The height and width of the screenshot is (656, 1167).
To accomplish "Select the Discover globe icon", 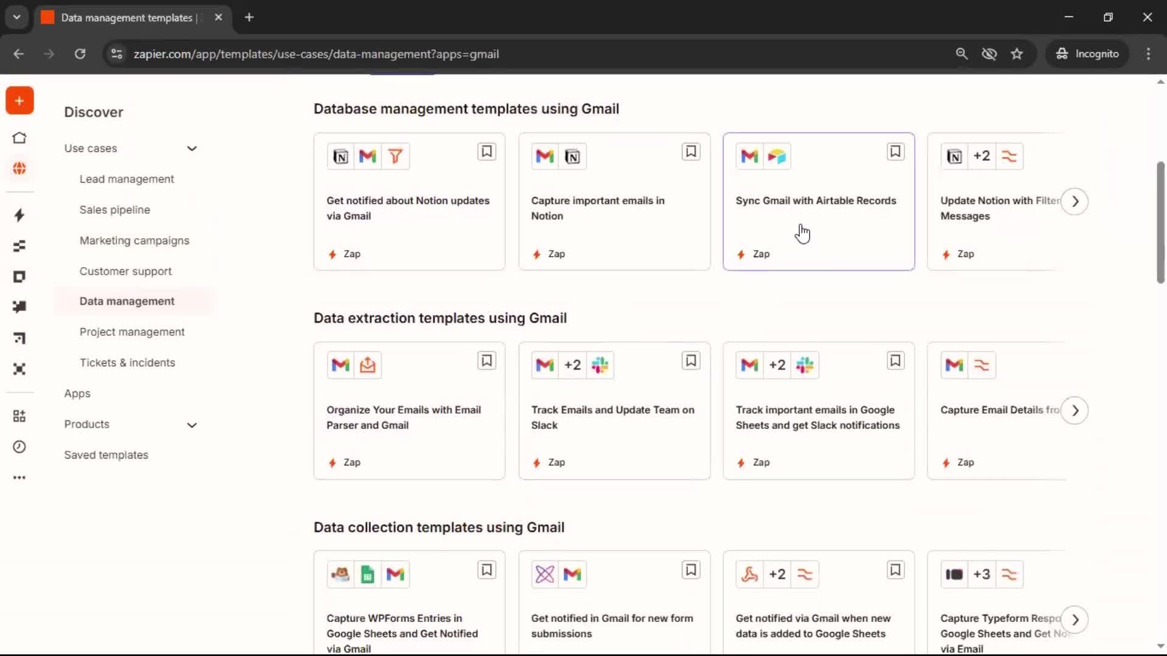I will click(x=19, y=168).
